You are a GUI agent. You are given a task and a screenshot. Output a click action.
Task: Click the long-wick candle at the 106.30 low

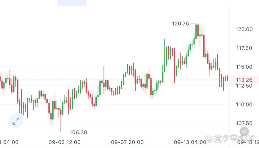(x=61, y=118)
